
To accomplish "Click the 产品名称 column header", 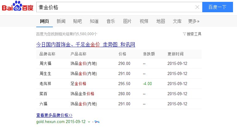I will [x=78, y=54].
